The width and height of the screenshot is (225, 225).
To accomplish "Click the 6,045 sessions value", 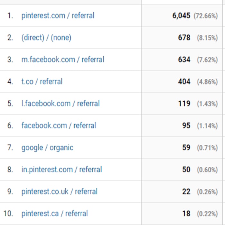I will click(x=181, y=16).
